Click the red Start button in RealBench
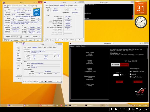Viewport: 150px width, 112px height. click(119, 82)
